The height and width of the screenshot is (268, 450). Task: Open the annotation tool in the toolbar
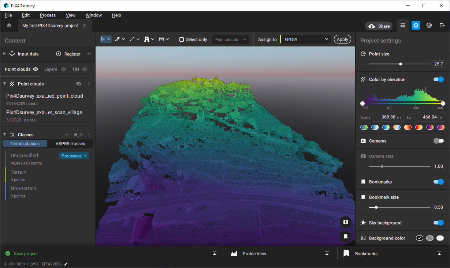click(147, 39)
